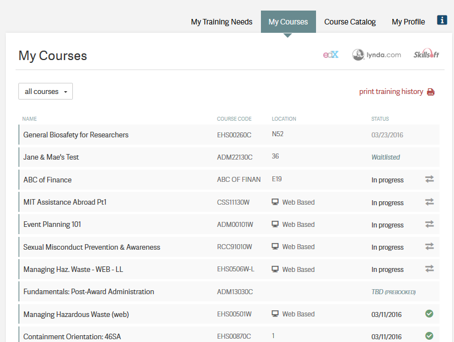This screenshot has height=342, width=454.
Task: Open Sexual Misconduct Prevention & Awareness course
Action: point(92,247)
